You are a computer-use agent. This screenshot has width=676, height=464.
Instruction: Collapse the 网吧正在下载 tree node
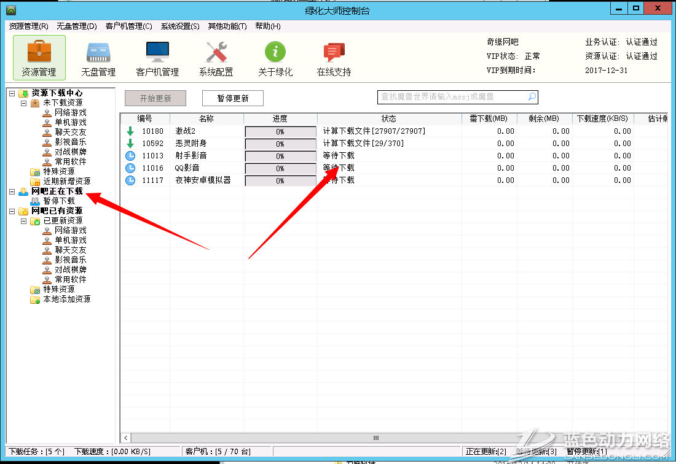click(x=12, y=191)
